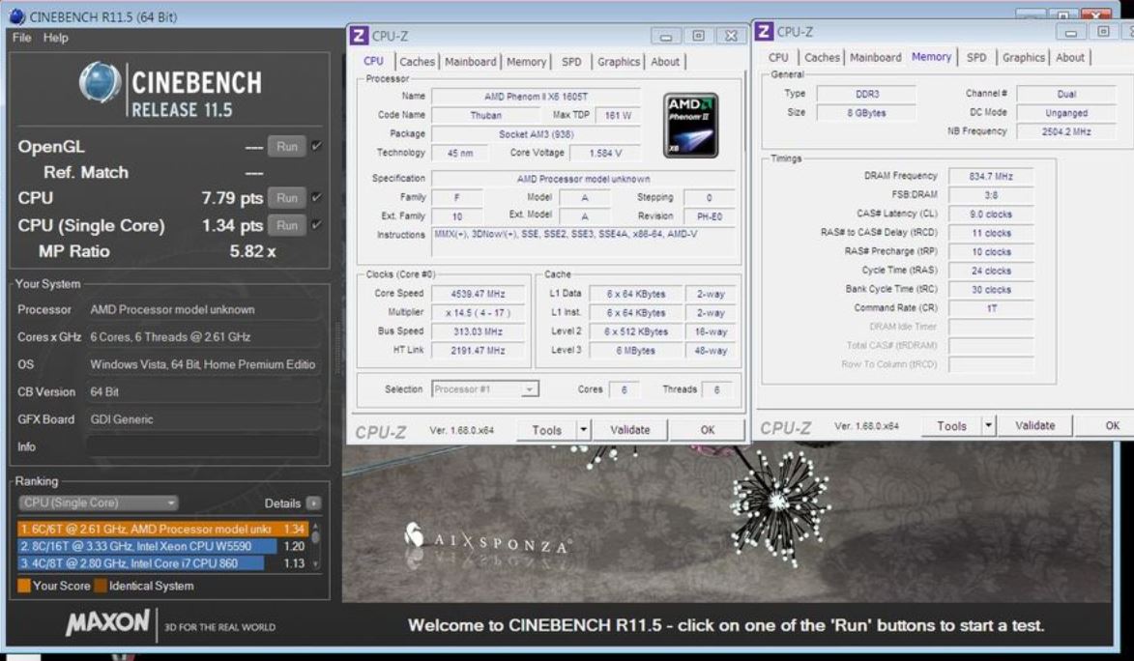The image size is (1134, 661).
Task: Click the DRAM Frequency value 834.7 MHz
Action: [x=991, y=176]
